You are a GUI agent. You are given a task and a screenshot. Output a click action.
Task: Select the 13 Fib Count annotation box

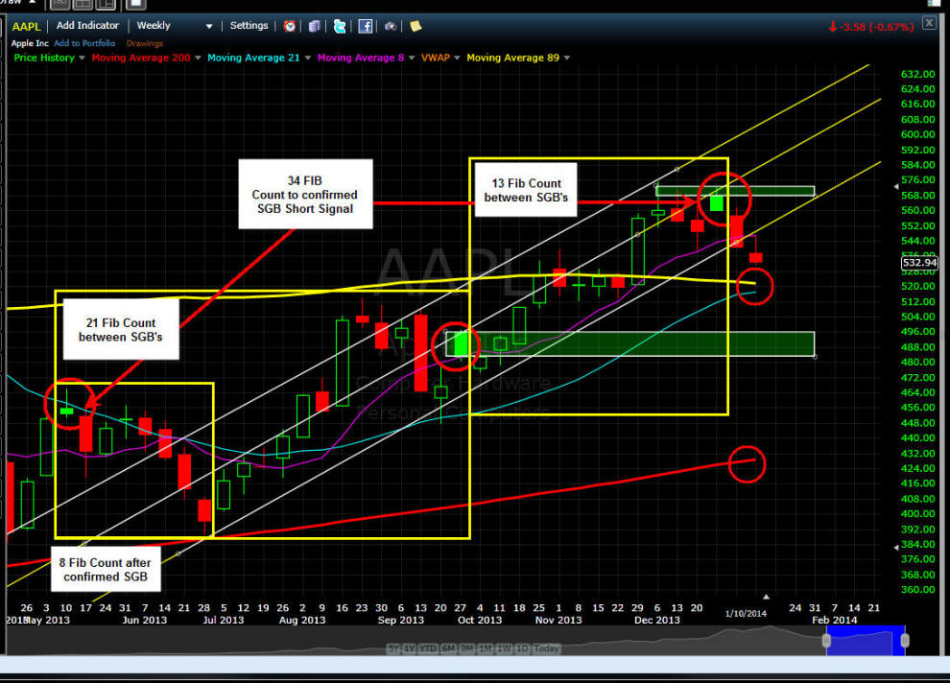click(526, 190)
